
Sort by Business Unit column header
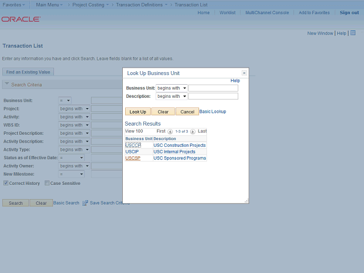click(139, 139)
